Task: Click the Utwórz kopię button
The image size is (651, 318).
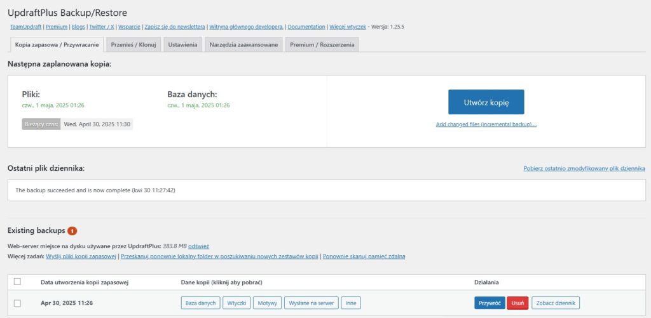Action: tap(486, 102)
